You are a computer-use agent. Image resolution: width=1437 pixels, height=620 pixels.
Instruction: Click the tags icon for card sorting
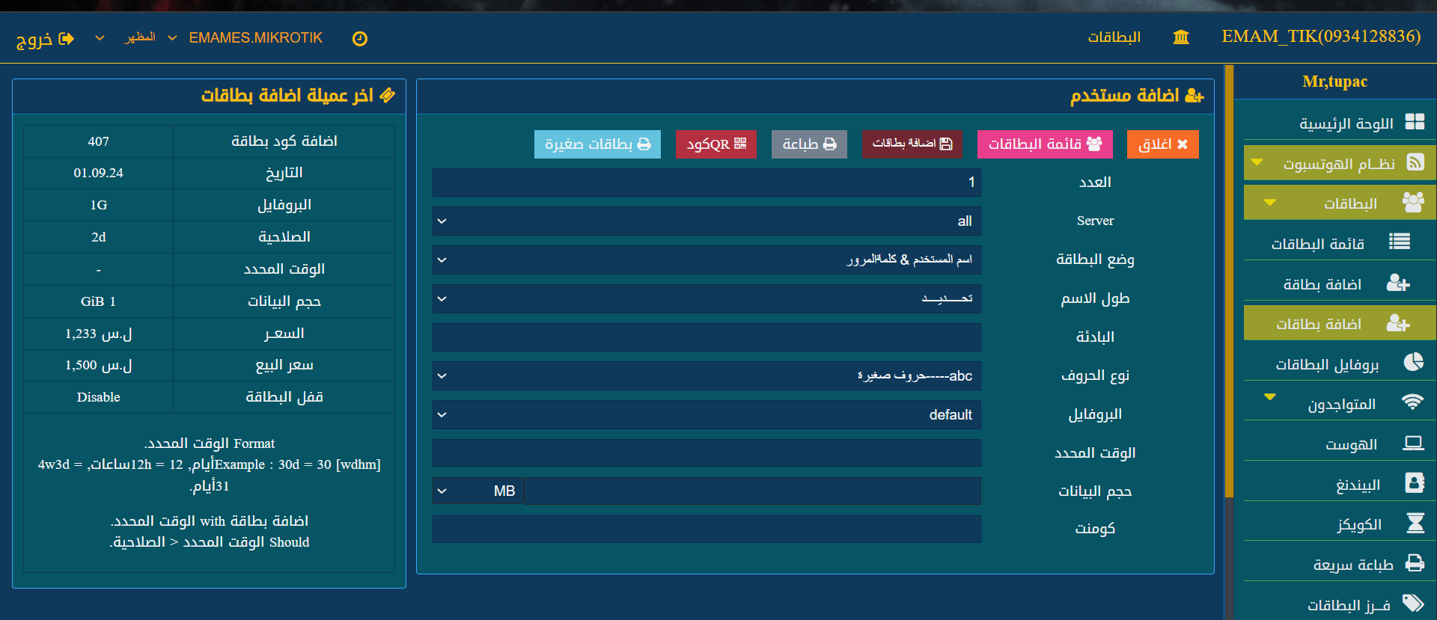tap(1413, 604)
